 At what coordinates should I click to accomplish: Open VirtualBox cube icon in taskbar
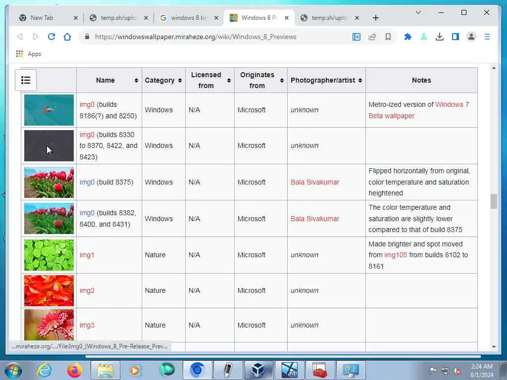pyautogui.click(x=258, y=370)
